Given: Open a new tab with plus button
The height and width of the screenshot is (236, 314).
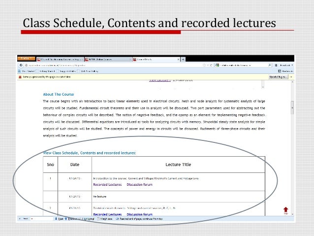Looking at the screenshot, I should [x=183, y=59].
